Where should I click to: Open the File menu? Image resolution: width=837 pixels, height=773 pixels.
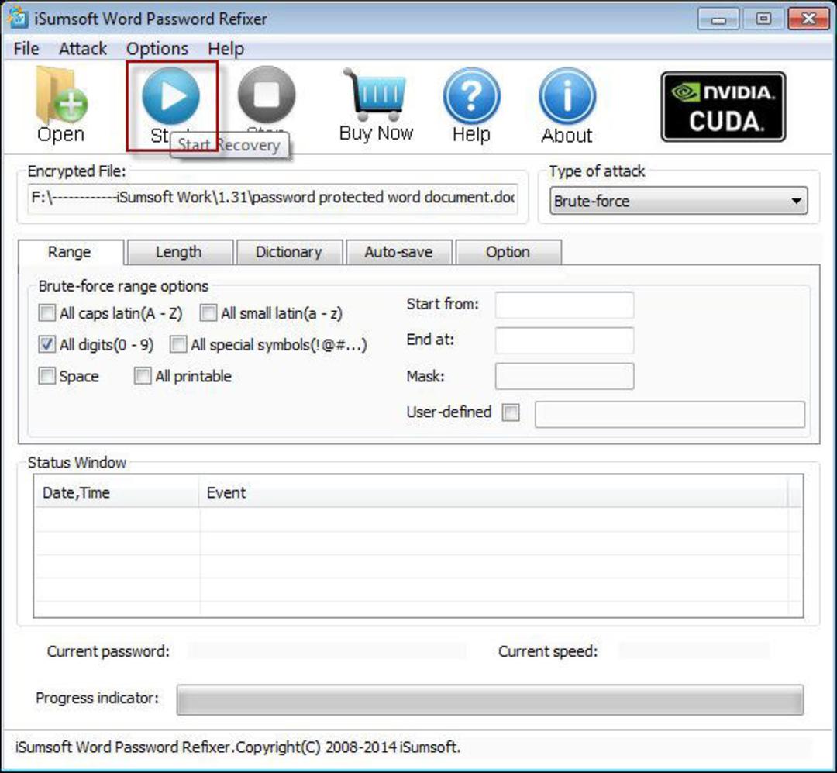26,49
